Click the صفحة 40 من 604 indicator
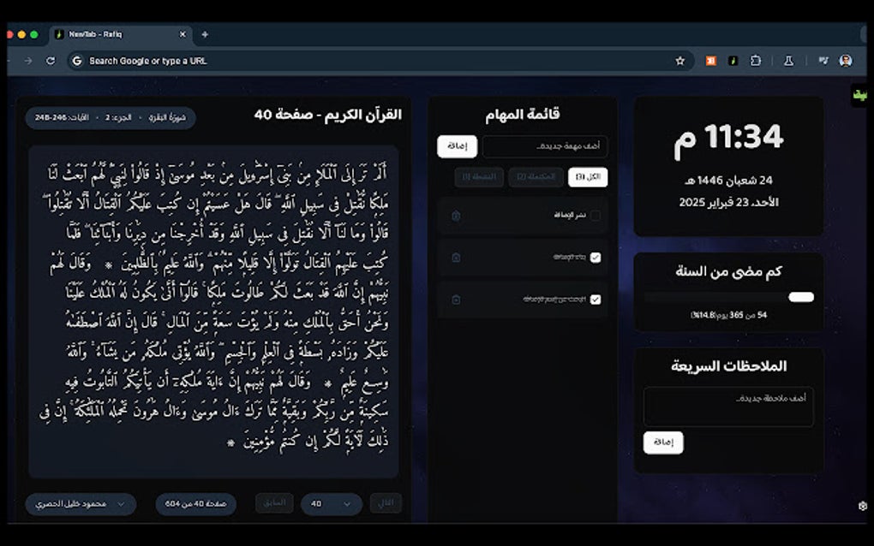The height and width of the screenshot is (546, 874). click(195, 504)
